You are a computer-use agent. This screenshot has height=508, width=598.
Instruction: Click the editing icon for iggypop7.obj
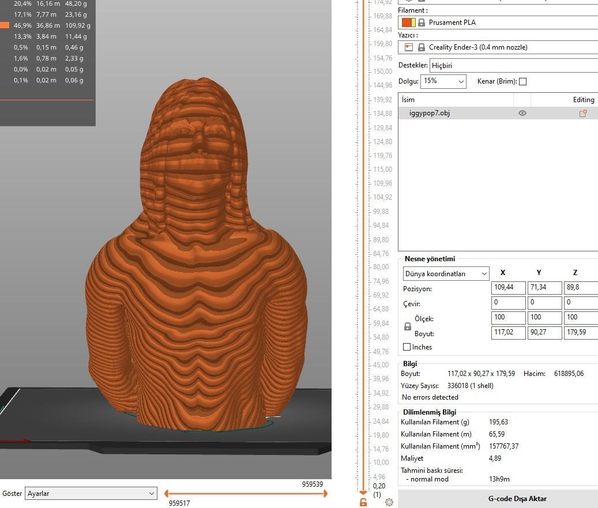(x=583, y=113)
